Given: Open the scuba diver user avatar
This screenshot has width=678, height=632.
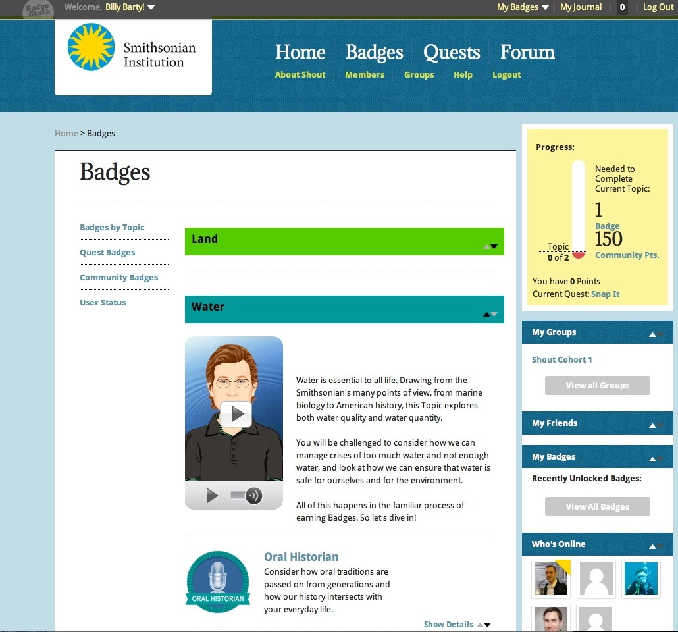Looking at the screenshot, I should [641, 579].
